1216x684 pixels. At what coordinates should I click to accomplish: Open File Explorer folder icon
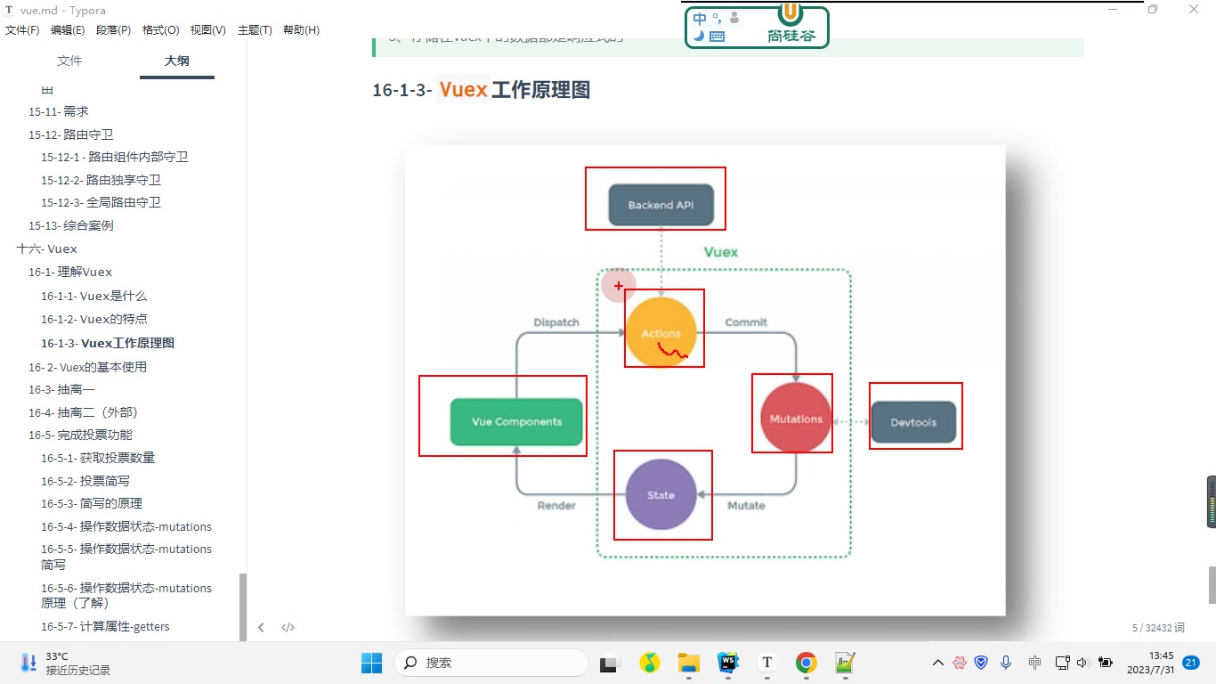click(689, 662)
